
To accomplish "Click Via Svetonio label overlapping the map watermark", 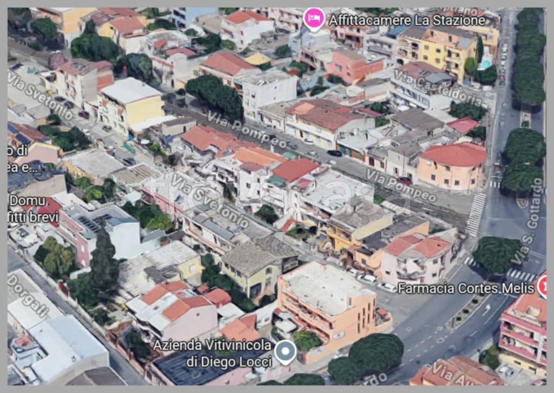I will click(209, 199).
